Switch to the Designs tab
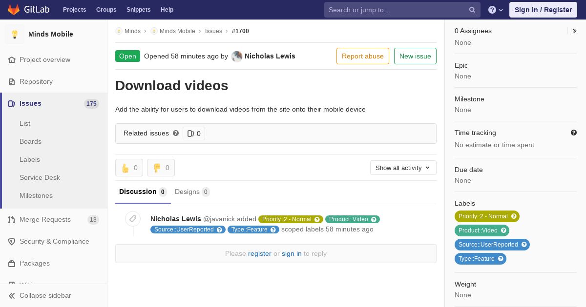The width and height of the screenshot is (586, 307). point(192,192)
